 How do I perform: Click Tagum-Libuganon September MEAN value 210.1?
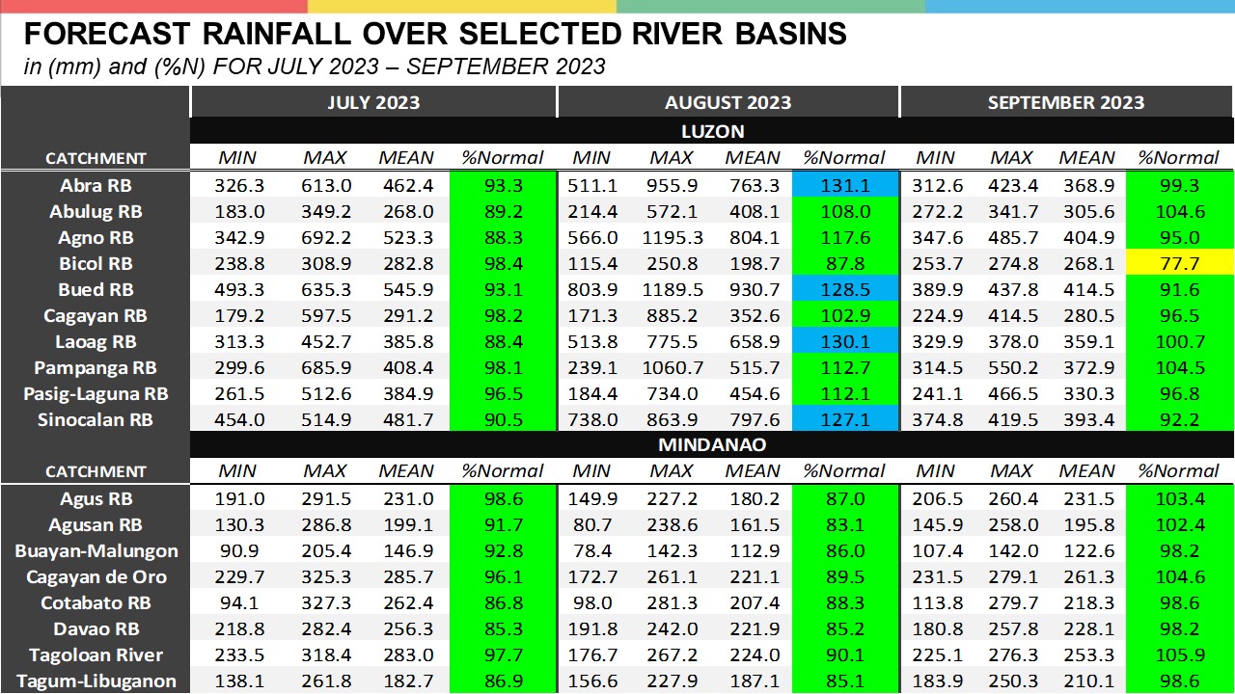pyautogui.click(x=1086, y=681)
